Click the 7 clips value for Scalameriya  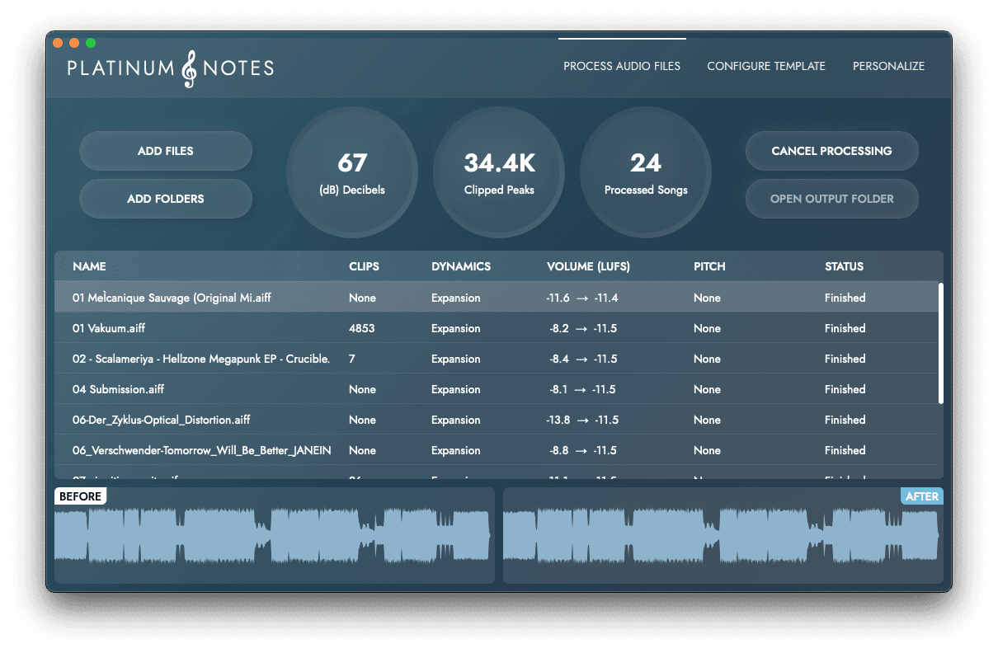[352, 359]
